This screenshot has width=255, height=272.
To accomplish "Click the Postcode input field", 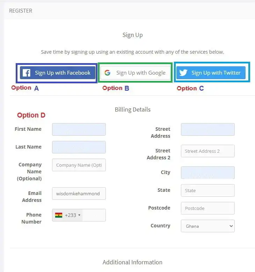I will click(x=207, y=208).
